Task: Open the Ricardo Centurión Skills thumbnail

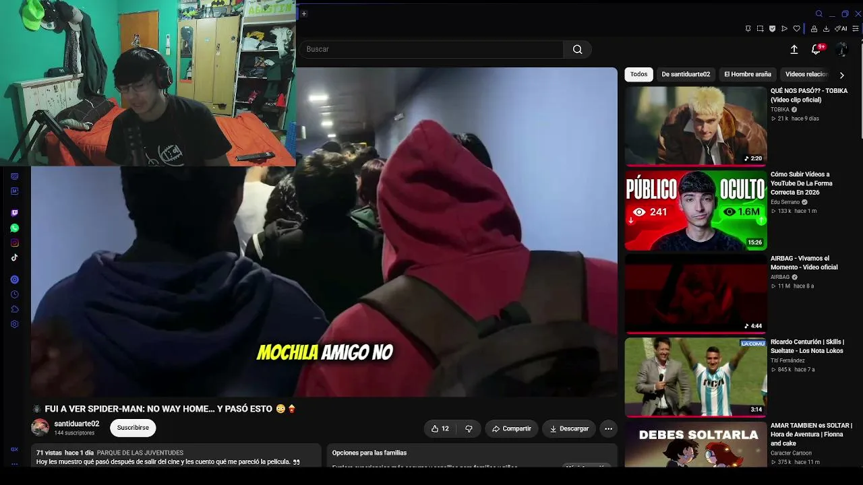Action: [696, 377]
